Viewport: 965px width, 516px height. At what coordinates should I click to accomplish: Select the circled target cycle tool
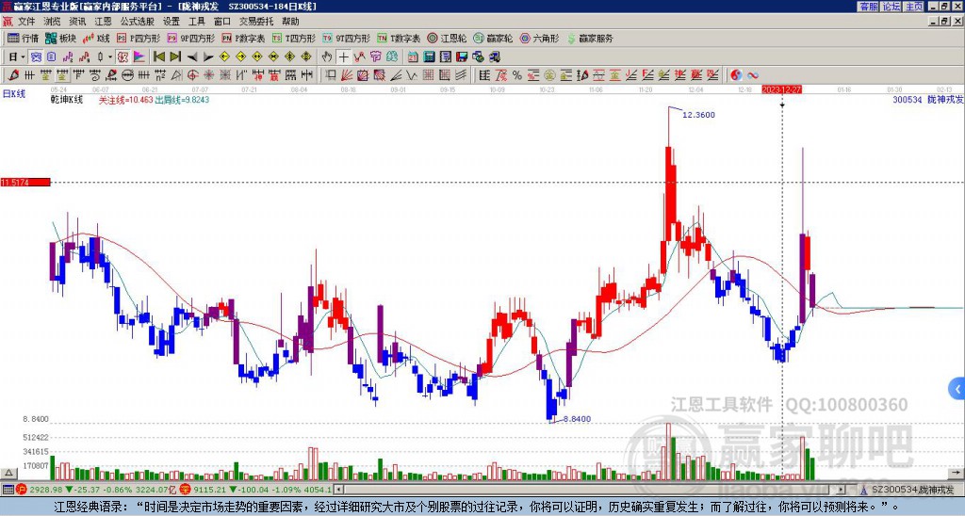[x=192, y=75]
